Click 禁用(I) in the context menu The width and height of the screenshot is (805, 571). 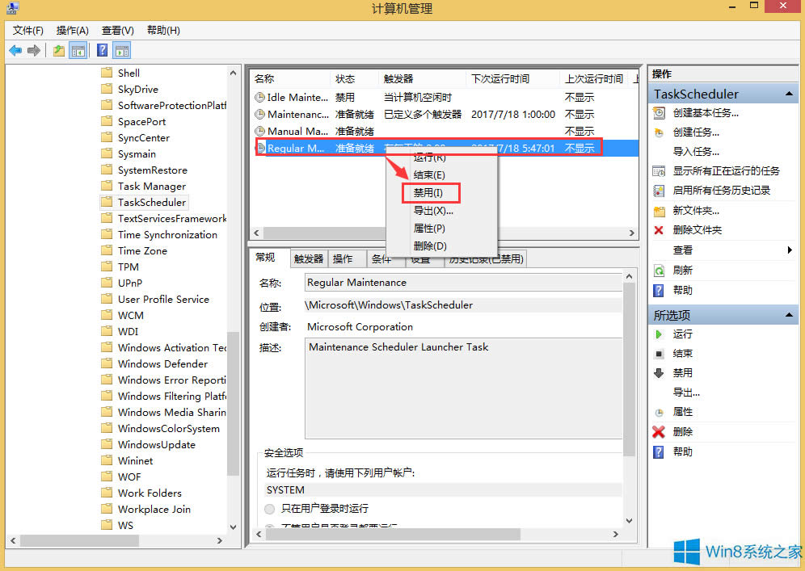tap(430, 192)
